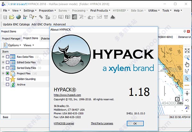The height and width of the screenshot is (132, 192).
Task: Click the pin icon on map panel
Action: [185, 31]
